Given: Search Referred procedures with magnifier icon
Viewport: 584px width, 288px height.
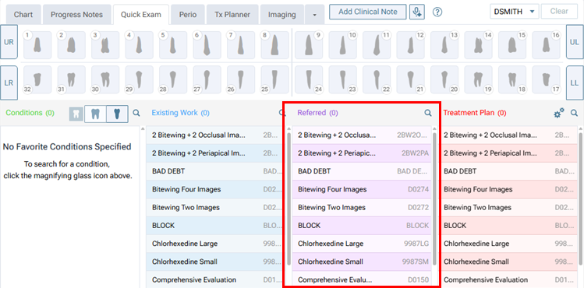Looking at the screenshot, I should click(428, 113).
